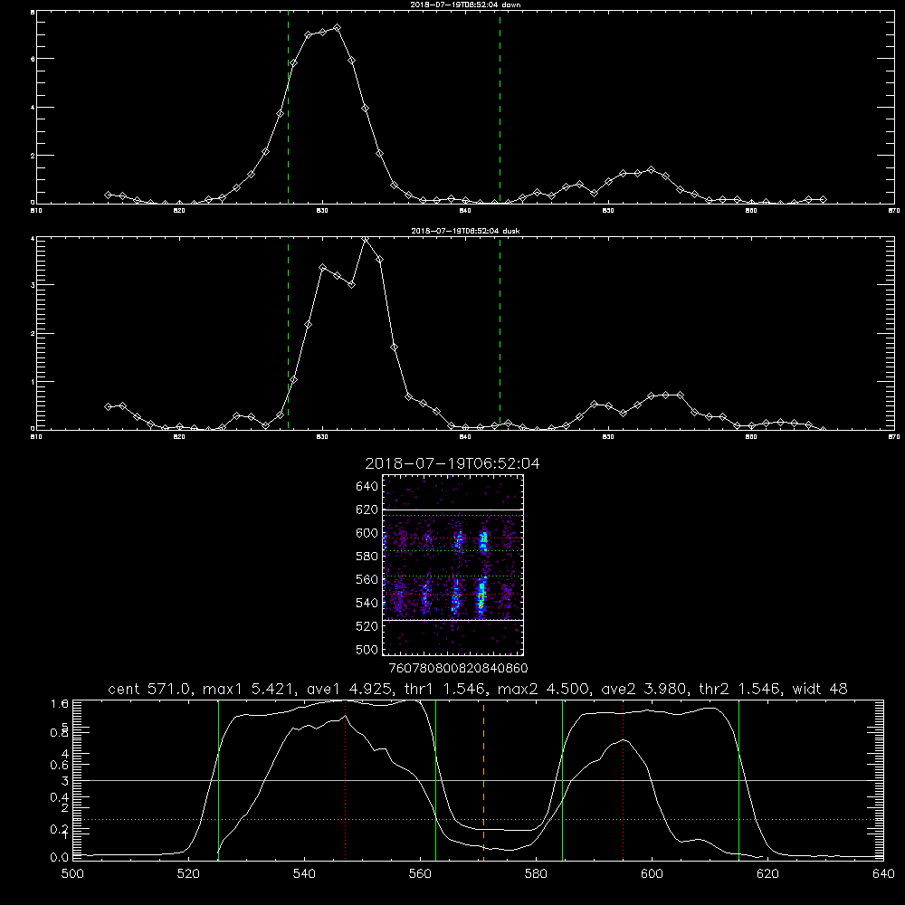Click y-axis label 1.6 of bottom plot
The height and width of the screenshot is (905, 905).
[60, 703]
